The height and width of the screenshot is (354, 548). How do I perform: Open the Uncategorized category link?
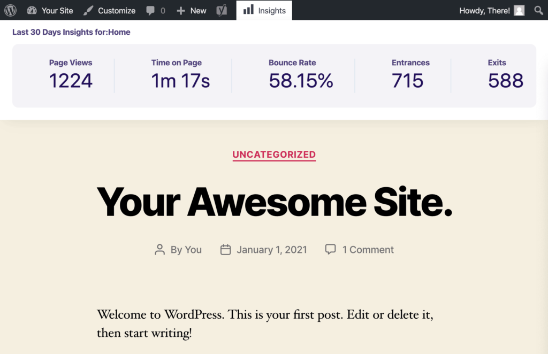point(274,155)
